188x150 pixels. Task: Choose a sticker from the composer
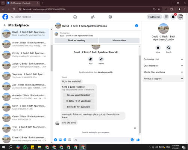tap(65, 140)
